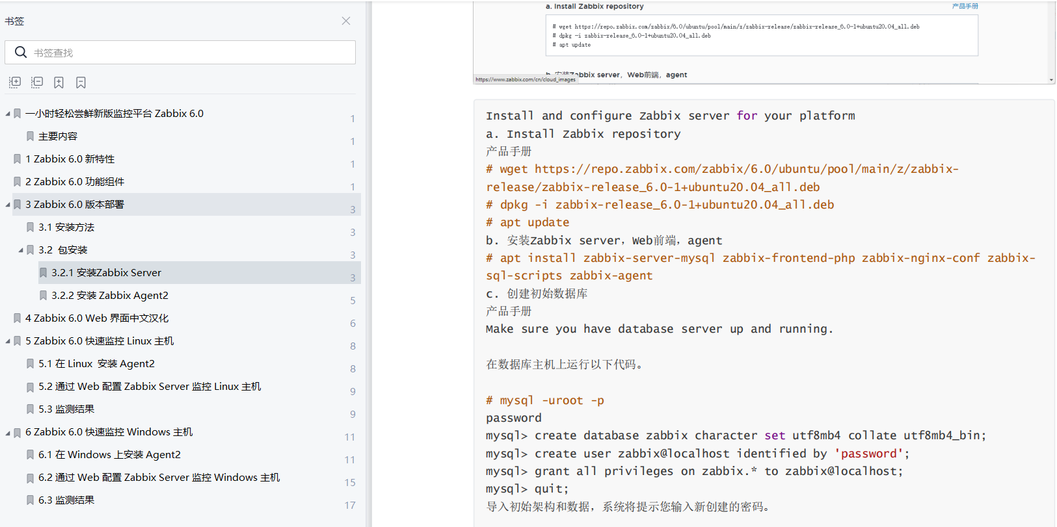This screenshot has width=1057, height=527.
Task: Jump to 5.3 监测结果 bookmark
Action: coord(66,409)
